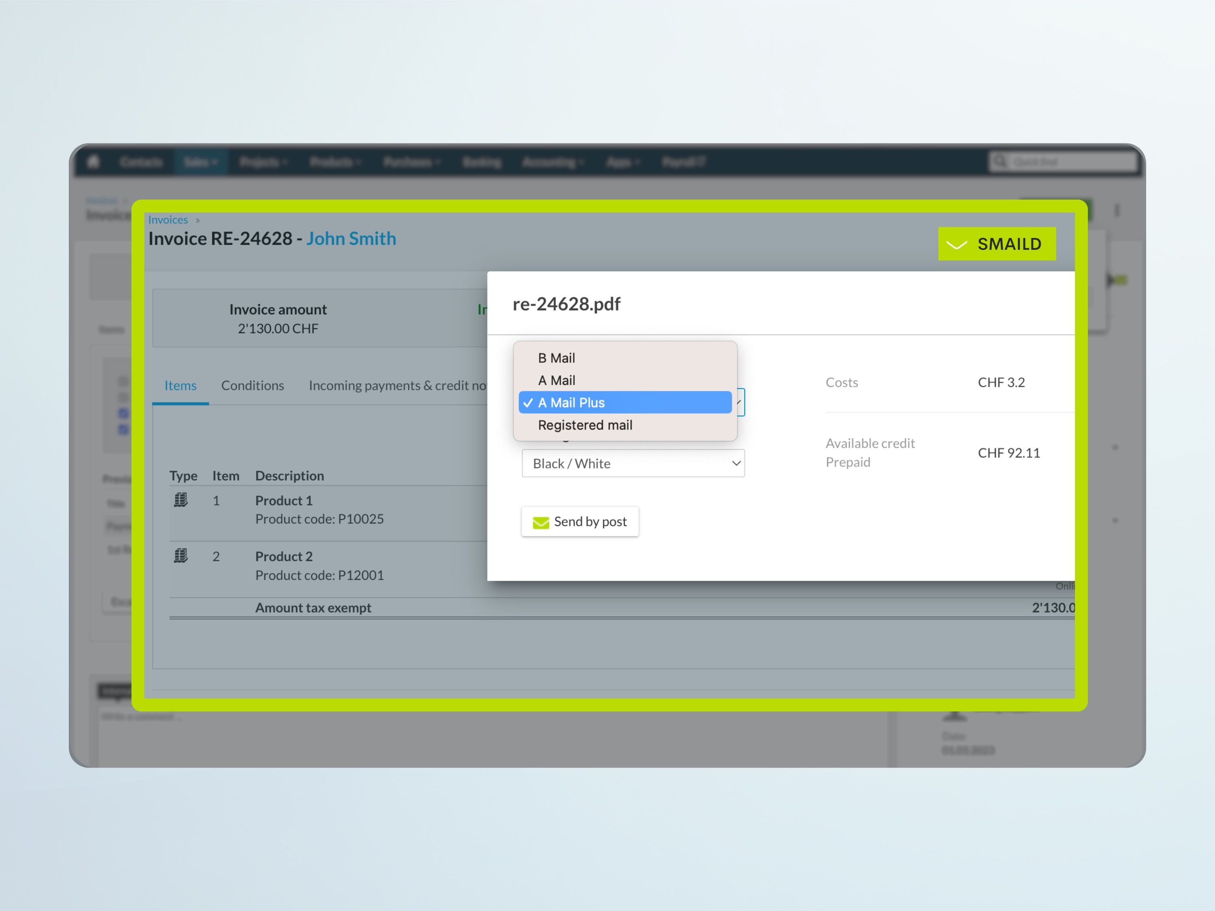
Task: Open the Items tab
Action: click(180, 385)
